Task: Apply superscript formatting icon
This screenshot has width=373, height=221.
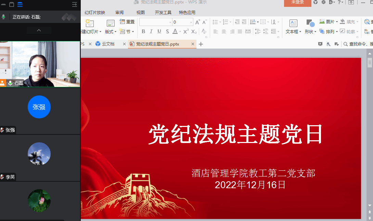Action: (186, 31)
